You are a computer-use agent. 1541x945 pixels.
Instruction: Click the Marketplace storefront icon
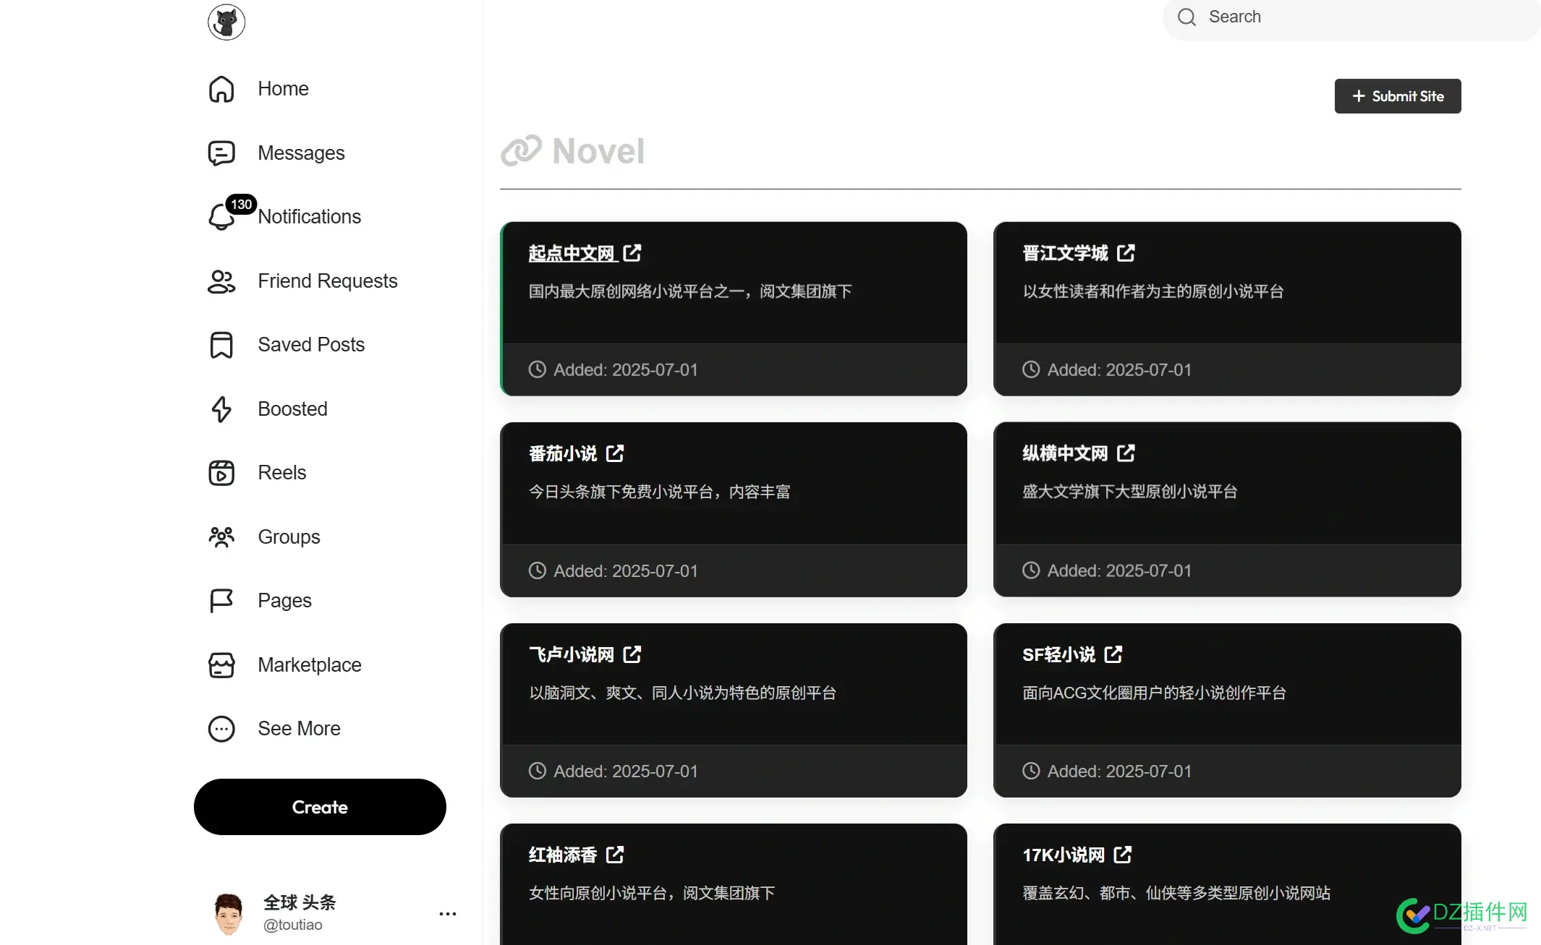point(221,665)
